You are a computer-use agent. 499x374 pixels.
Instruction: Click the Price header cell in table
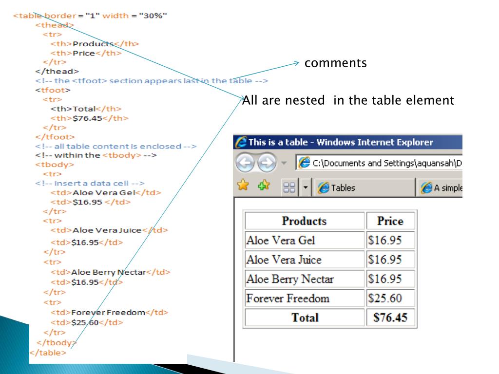[x=390, y=221]
